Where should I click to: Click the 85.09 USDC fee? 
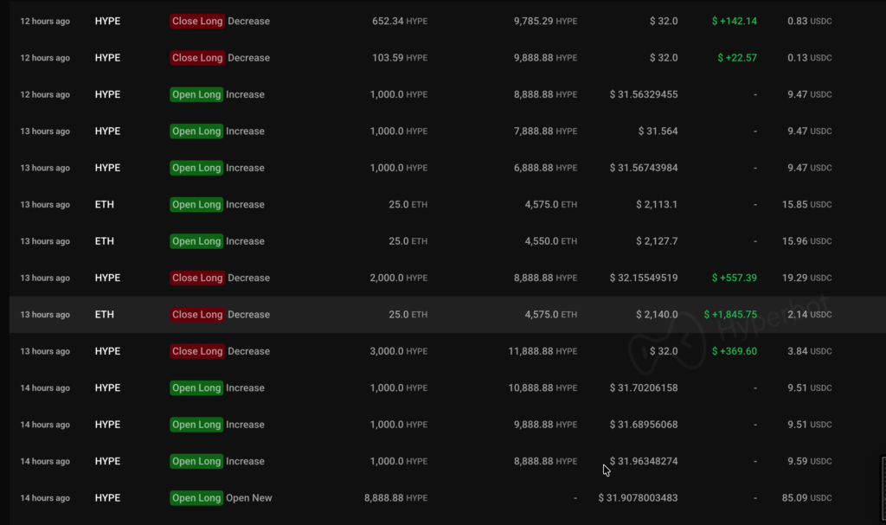tap(806, 498)
